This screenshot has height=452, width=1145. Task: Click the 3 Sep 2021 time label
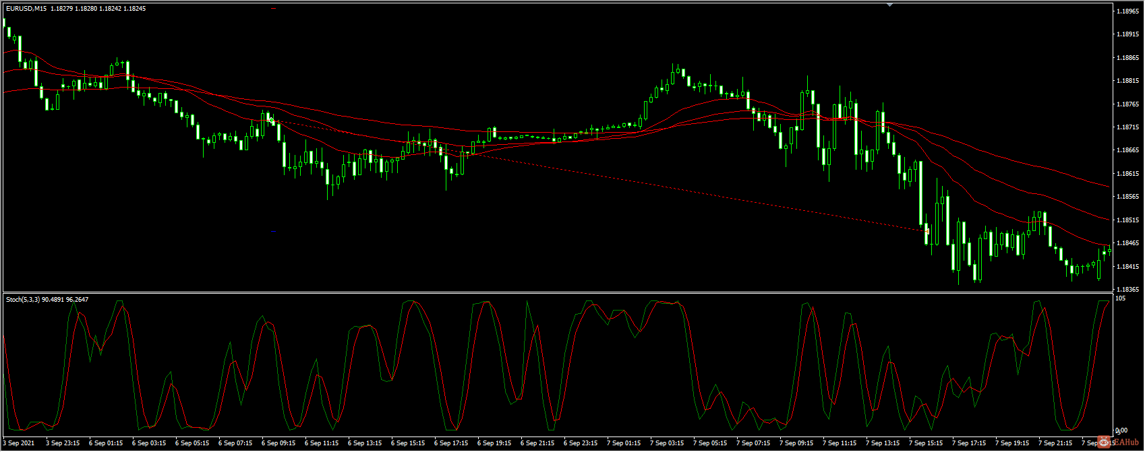pyautogui.click(x=19, y=443)
